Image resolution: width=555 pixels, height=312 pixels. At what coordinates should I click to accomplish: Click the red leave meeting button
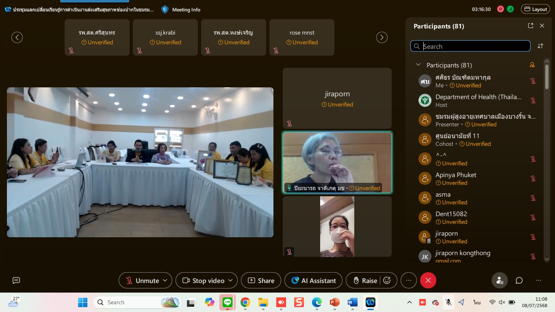click(x=428, y=280)
